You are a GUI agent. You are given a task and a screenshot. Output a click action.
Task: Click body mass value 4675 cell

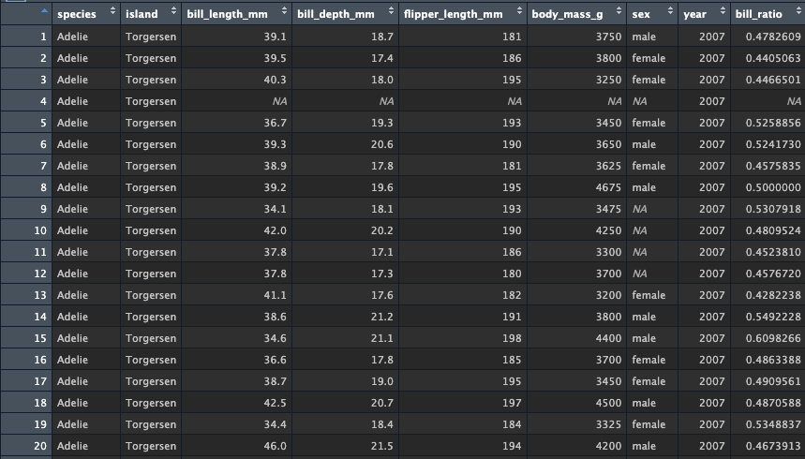576,187
